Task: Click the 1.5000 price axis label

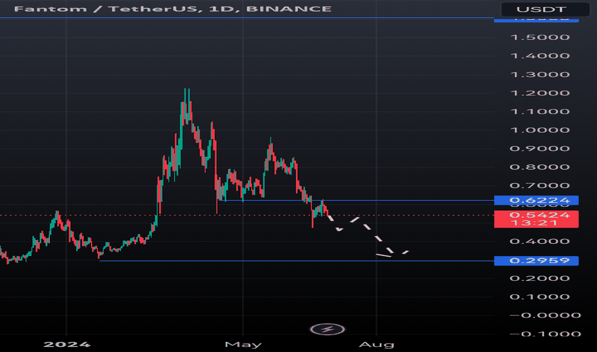Action: coord(540,37)
